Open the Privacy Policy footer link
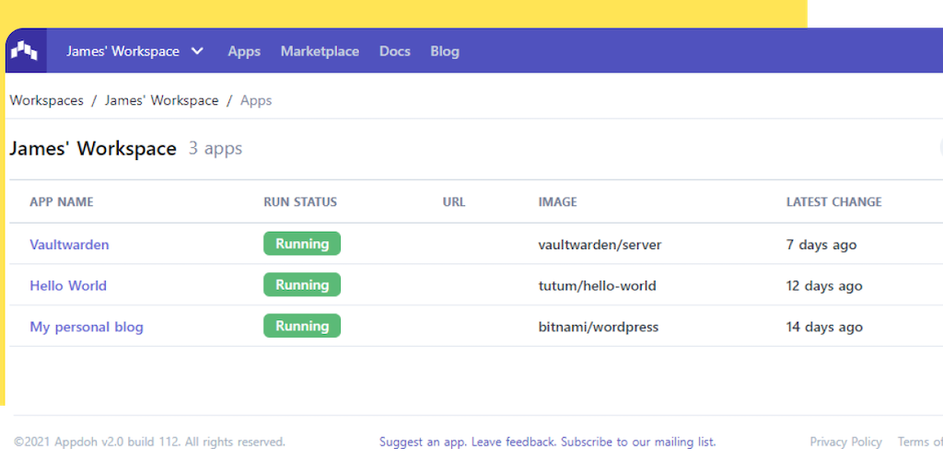 845,442
